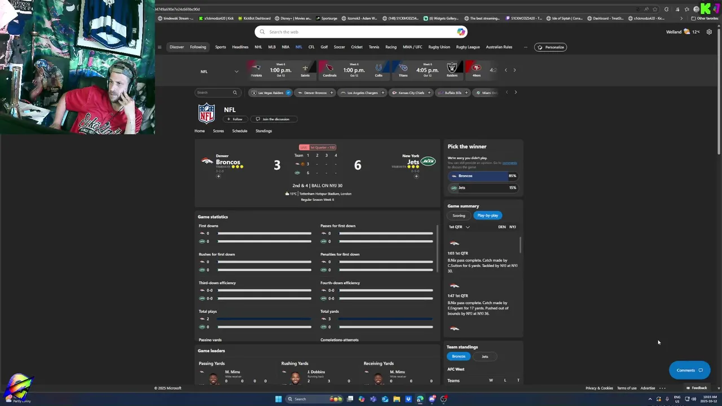The height and width of the screenshot is (406, 722).
Task: Open the Comments button
Action: [689, 370]
